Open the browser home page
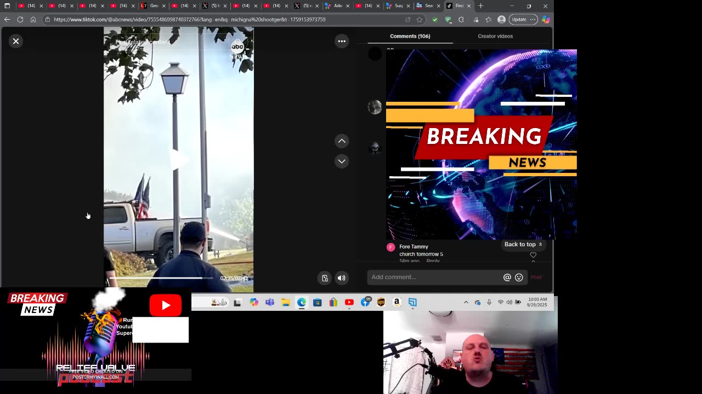This screenshot has height=394, width=702. (x=33, y=19)
